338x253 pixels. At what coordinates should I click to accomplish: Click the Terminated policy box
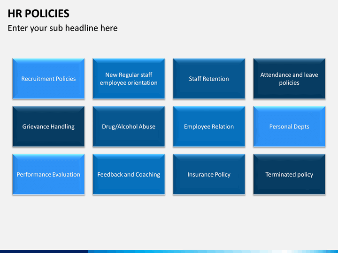point(289,174)
